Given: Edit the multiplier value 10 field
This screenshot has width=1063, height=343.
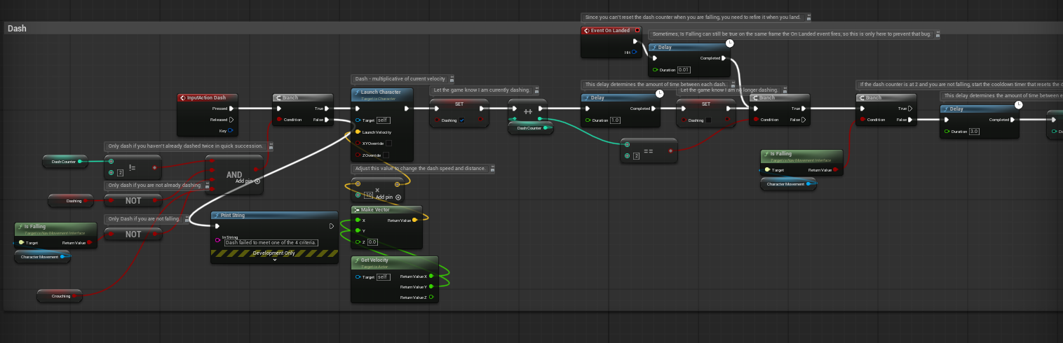Looking at the screenshot, I should (367, 195).
